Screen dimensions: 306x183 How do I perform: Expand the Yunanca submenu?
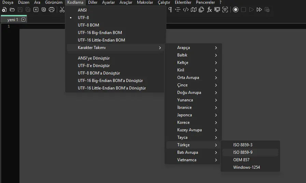[193, 100]
